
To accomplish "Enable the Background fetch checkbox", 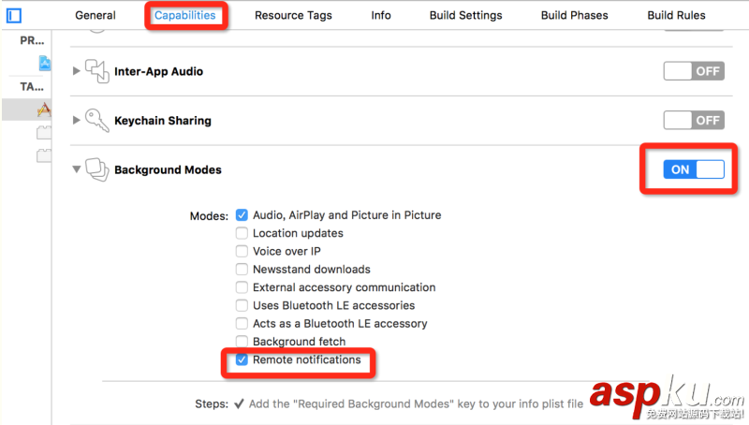I will 242,342.
